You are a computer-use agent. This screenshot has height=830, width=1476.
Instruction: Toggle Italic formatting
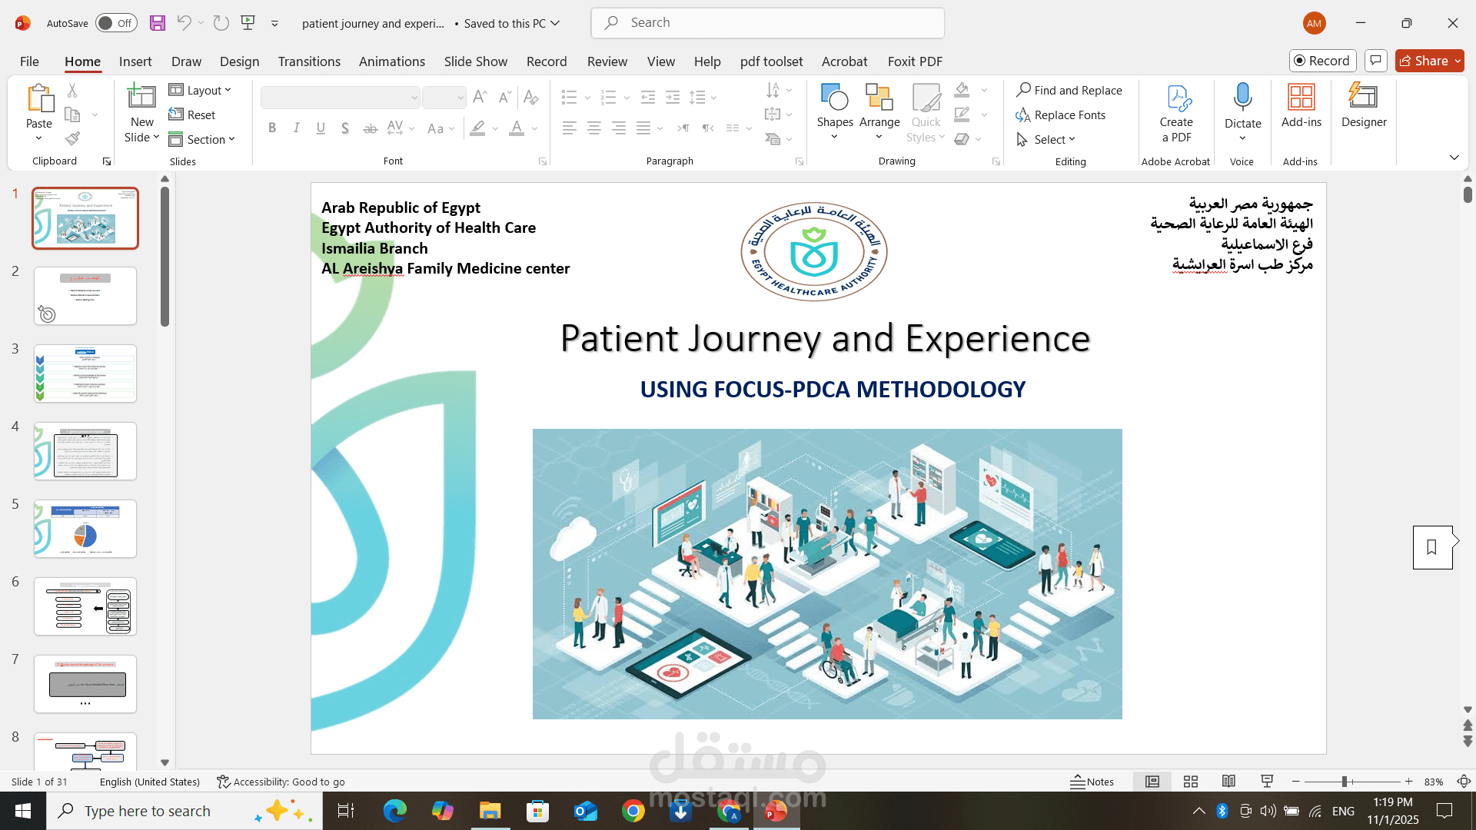(297, 128)
